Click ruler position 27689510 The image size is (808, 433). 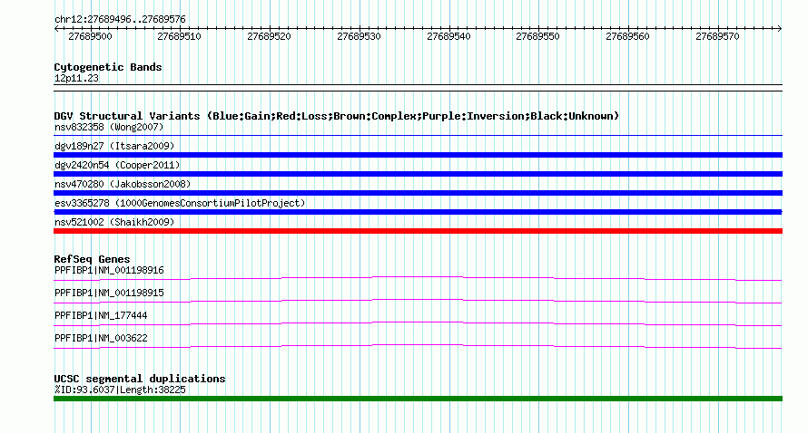click(180, 36)
